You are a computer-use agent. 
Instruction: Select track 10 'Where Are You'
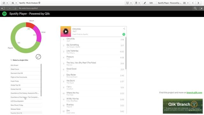[x=93, y=94]
